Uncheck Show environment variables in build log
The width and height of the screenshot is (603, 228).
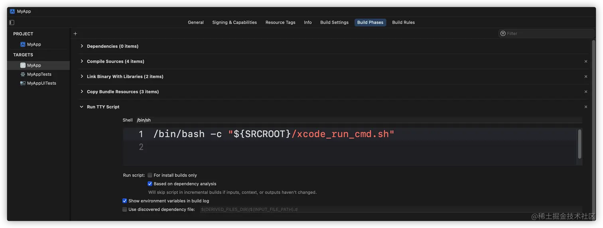[125, 201]
